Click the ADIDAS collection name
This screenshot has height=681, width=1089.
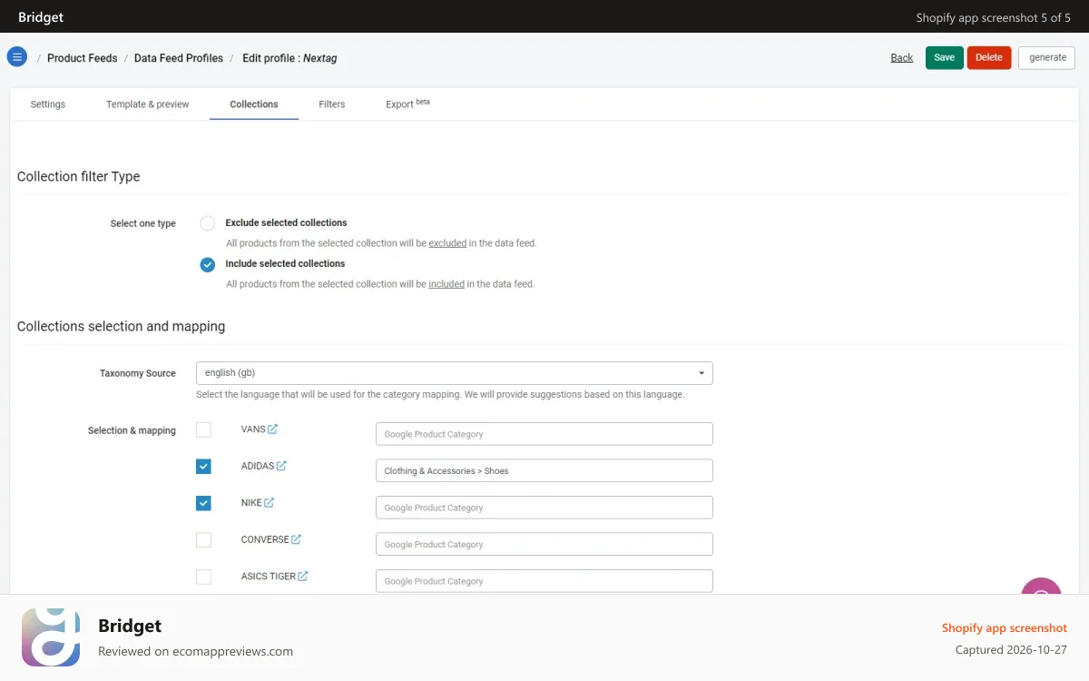[x=258, y=466]
